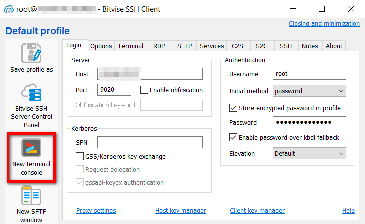This screenshot has width=365, height=224.
Task: Open Proxy settings link
Action: pos(96,210)
